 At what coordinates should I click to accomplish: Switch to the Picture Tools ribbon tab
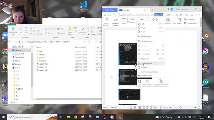159,15
